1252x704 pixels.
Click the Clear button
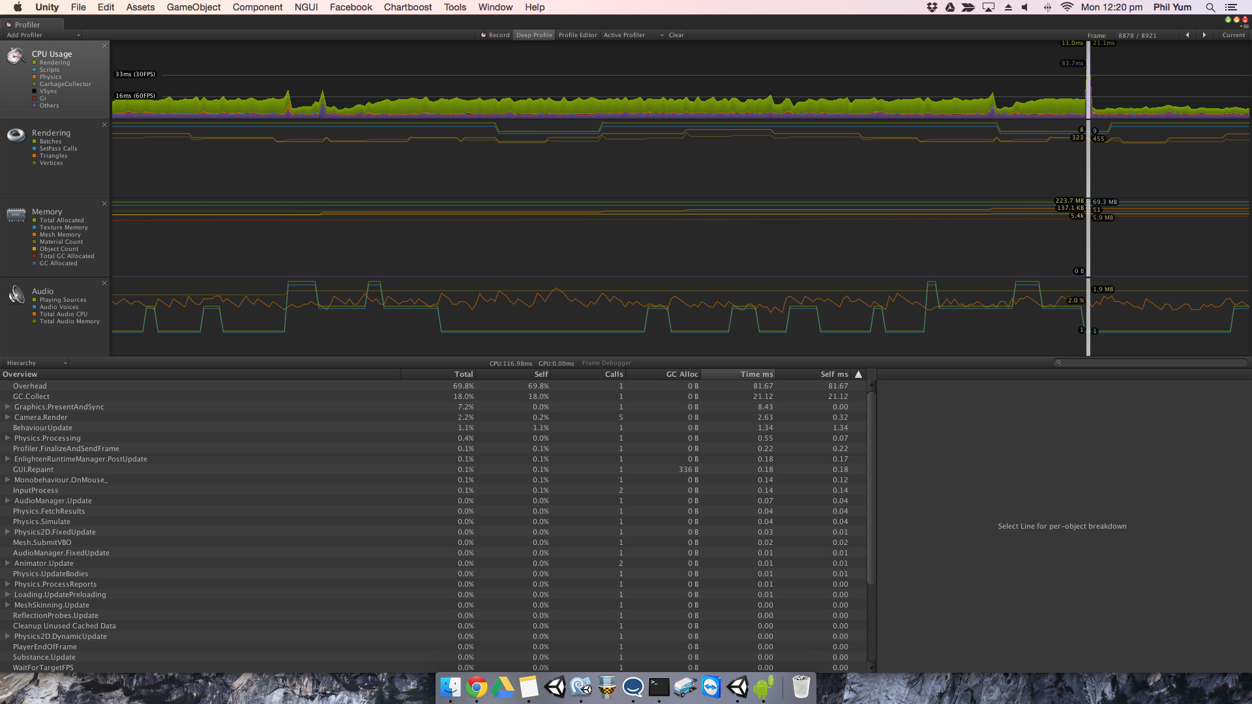click(x=676, y=35)
